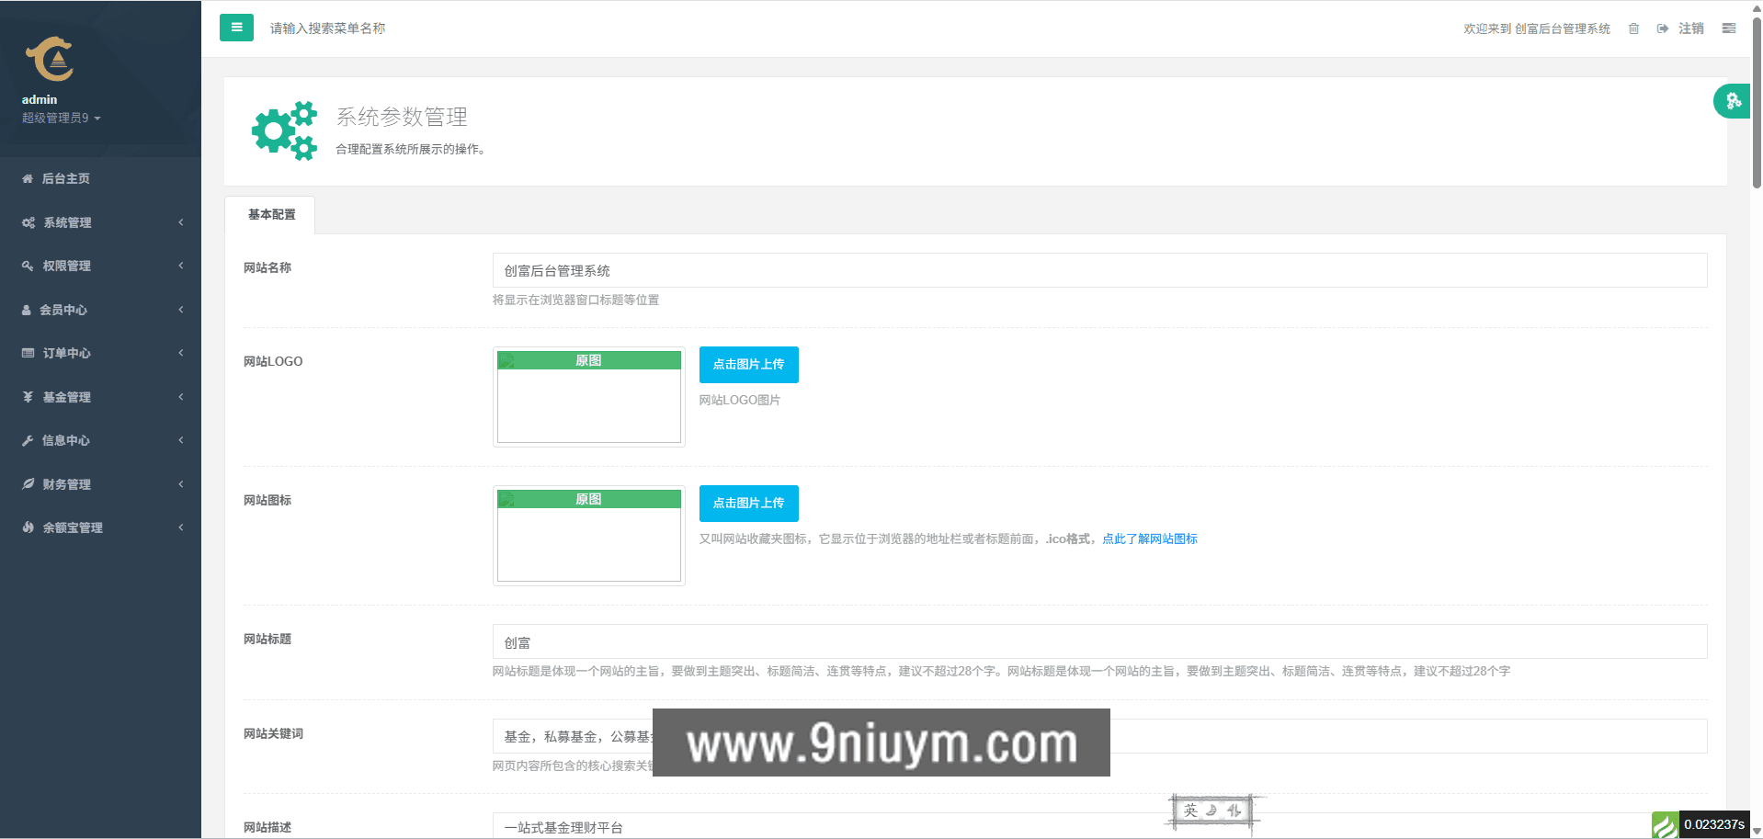Expand the 财务管理 menu chevron

[x=180, y=484]
